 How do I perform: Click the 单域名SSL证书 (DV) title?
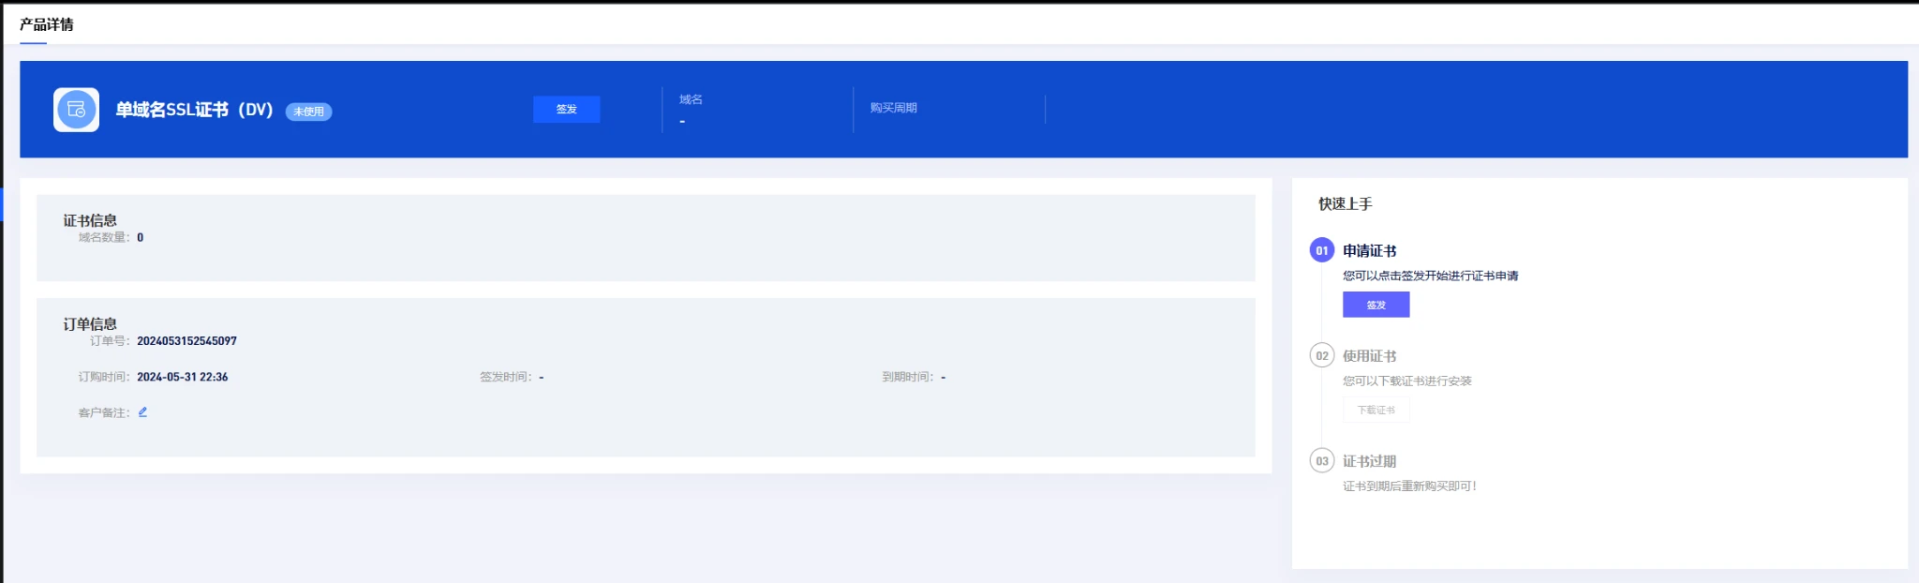194,110
